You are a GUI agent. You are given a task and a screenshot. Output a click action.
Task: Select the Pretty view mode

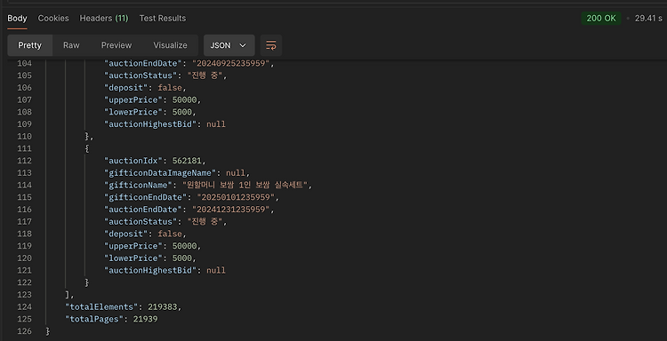click(x=29, y=45)
